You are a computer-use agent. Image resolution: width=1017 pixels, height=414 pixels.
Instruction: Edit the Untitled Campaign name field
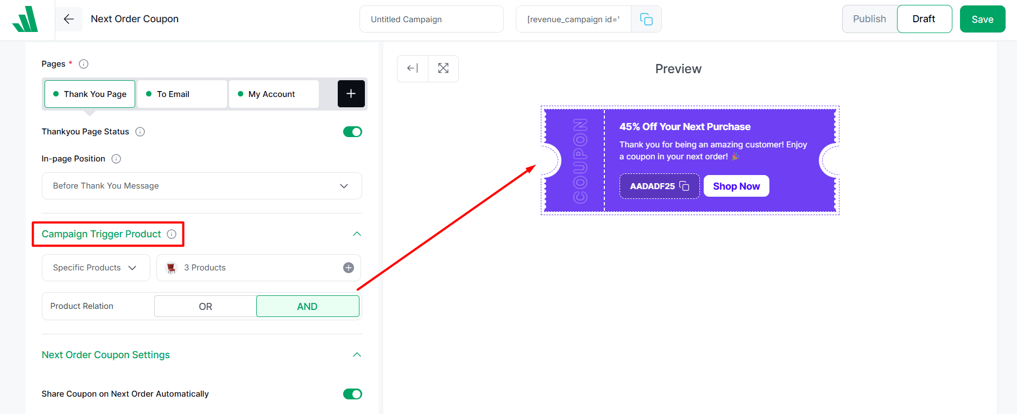tap(431, 19)
